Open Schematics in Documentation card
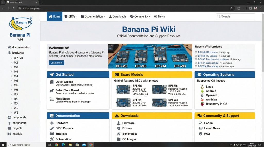Viewport: 264px width, 147px height. coord(63,139)
